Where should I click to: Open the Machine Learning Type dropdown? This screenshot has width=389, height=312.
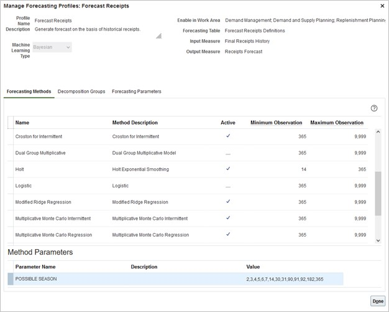point(52,47)
